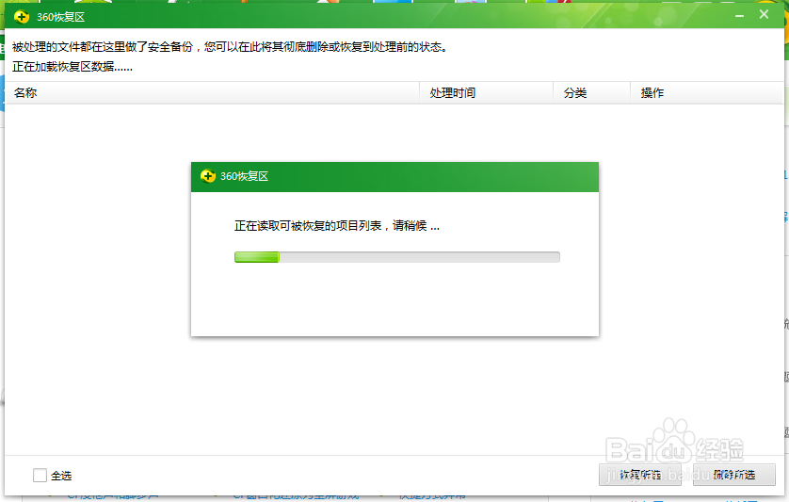Click the green loading progress bar

click(397, 257)
